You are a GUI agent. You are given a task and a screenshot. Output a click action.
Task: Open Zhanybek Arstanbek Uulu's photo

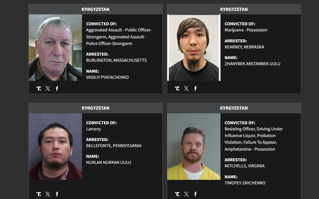(x=194, y=48)
